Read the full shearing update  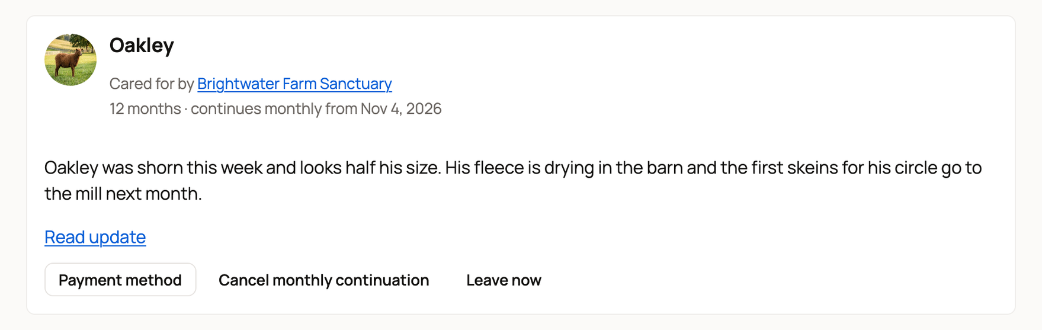(x=95, y=237)
